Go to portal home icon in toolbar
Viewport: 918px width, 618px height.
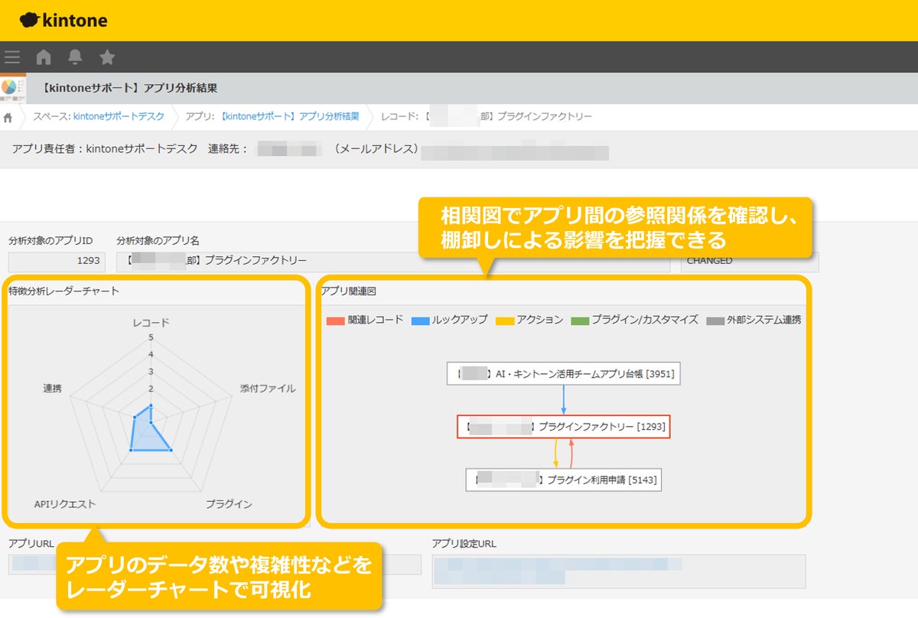[x=44, y=57]
